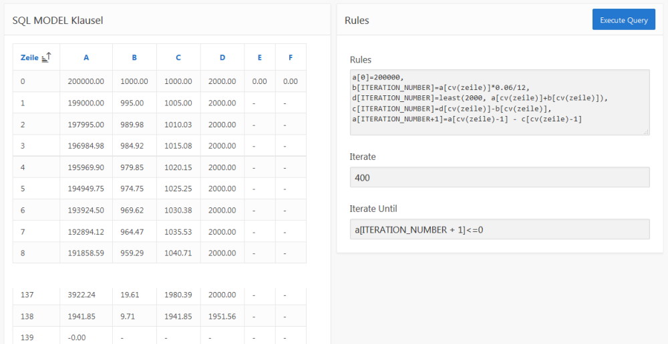Viewport: 668px width, 344px height.
Task: Select cell value 191858.59
Action: point(86,254)
